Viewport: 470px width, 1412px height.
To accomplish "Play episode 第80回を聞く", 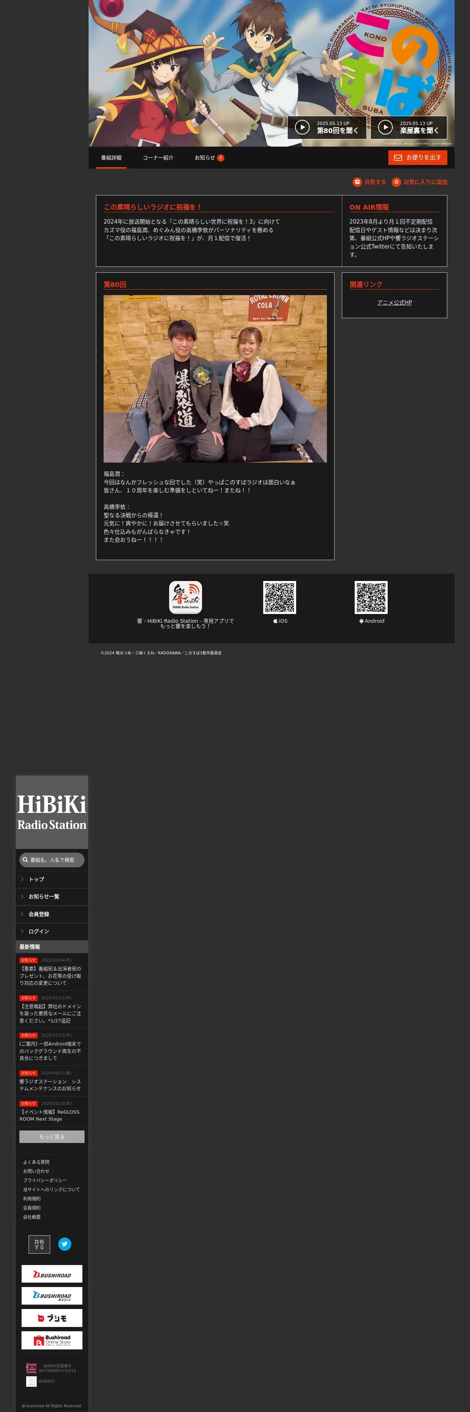I will click(x=327, y=127).
